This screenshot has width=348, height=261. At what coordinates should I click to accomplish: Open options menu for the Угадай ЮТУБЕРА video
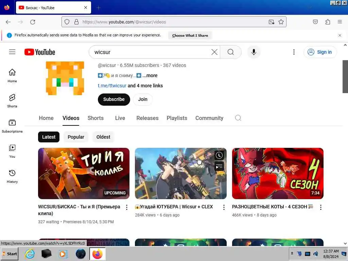coord(224,207)
